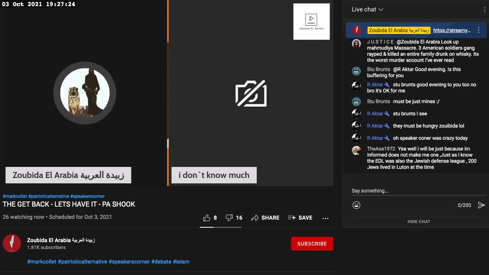Image resolution: width=489 pixels, height=275 pixels.
Task: Click the circular tiger avatar in the video
Action: [85, 93]
